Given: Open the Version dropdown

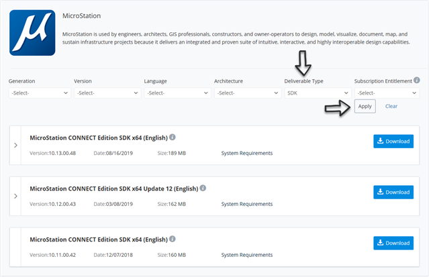Looking at the screenshot, I should click(x=107, y=93).
